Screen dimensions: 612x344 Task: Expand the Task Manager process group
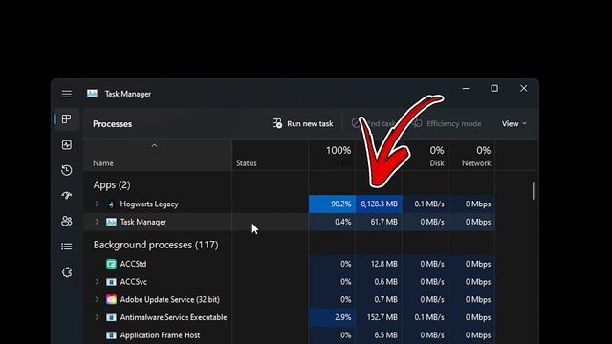tap(97, 222)
